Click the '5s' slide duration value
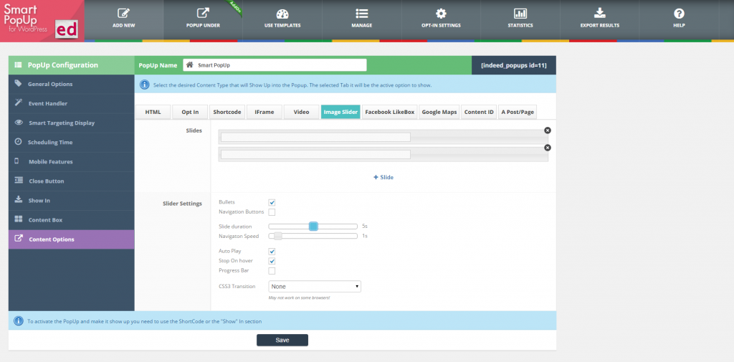 tap(365, 226)
